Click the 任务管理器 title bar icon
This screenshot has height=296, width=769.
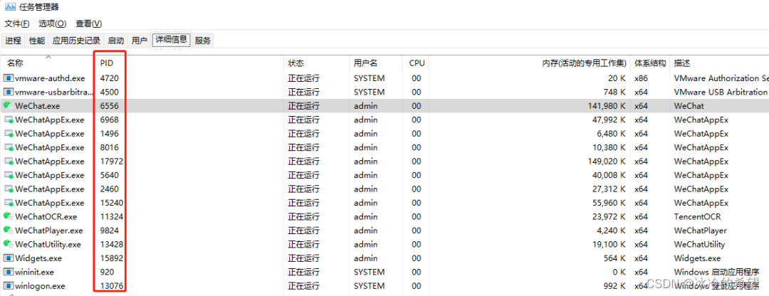click(x=11, y=7)
